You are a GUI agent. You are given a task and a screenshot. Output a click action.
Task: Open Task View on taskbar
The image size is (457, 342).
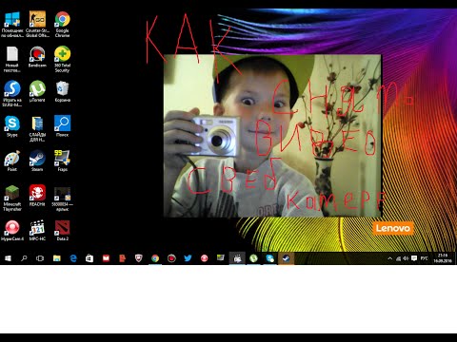coord(40,258)
